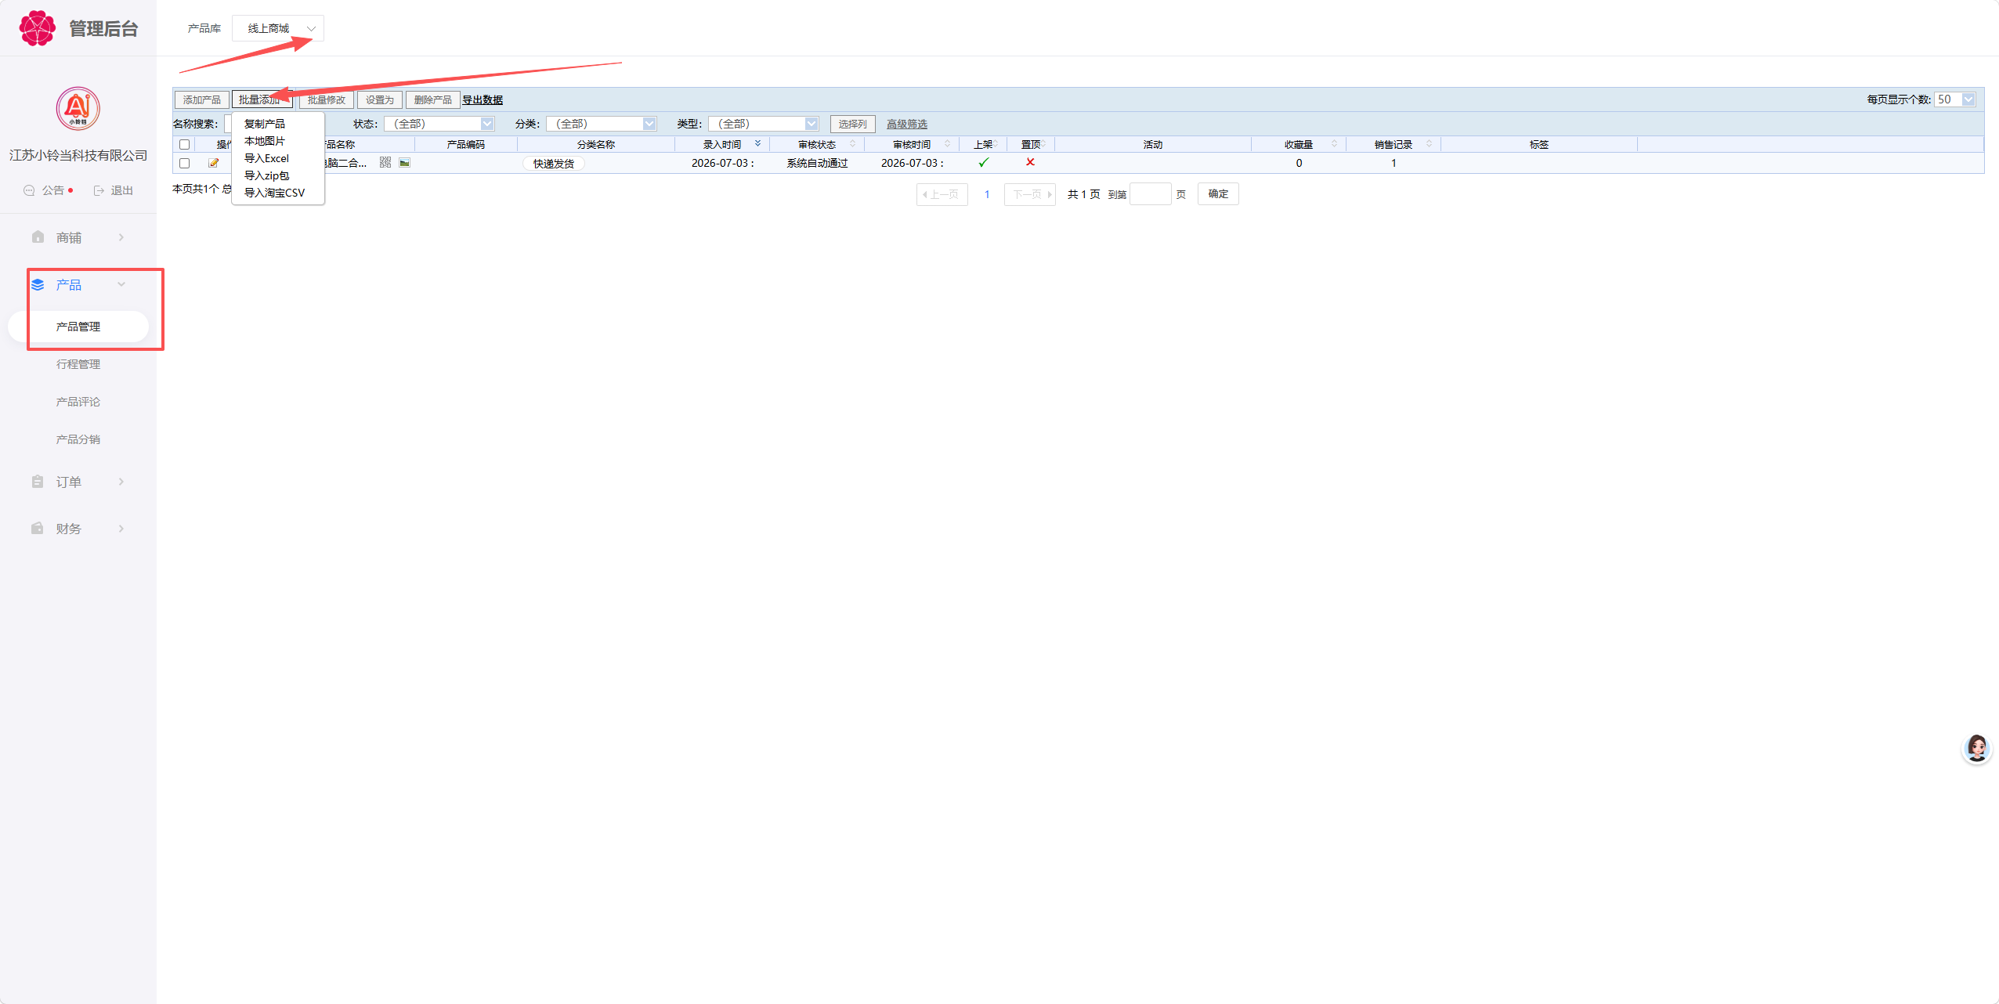Open 产品评论 in the sidebar
1999x1004 pixels.
[78, 402]
